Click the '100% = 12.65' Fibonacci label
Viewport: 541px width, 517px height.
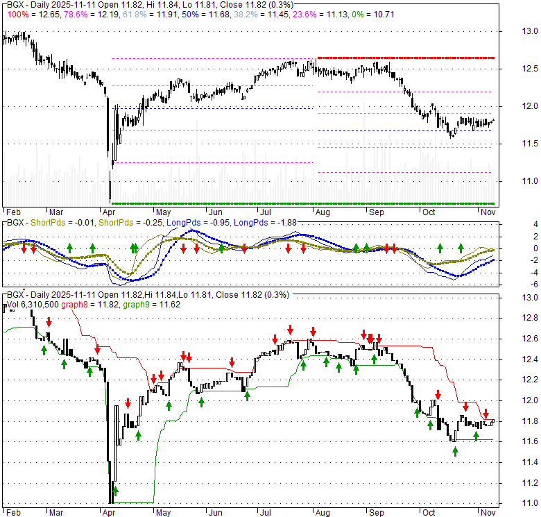point(33,15)
